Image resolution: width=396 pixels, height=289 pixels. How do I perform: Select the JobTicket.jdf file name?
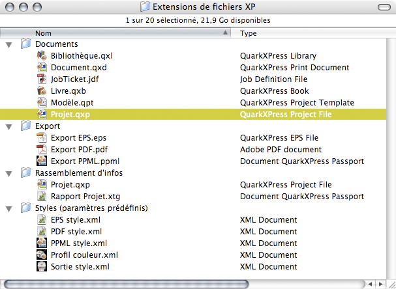pyautogui.click(x=75, y=79)
